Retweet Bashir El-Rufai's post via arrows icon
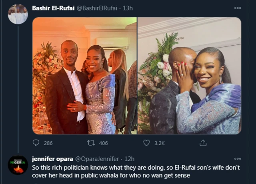Viewport: 256px width, 184px height. click(x=91, y=143)
